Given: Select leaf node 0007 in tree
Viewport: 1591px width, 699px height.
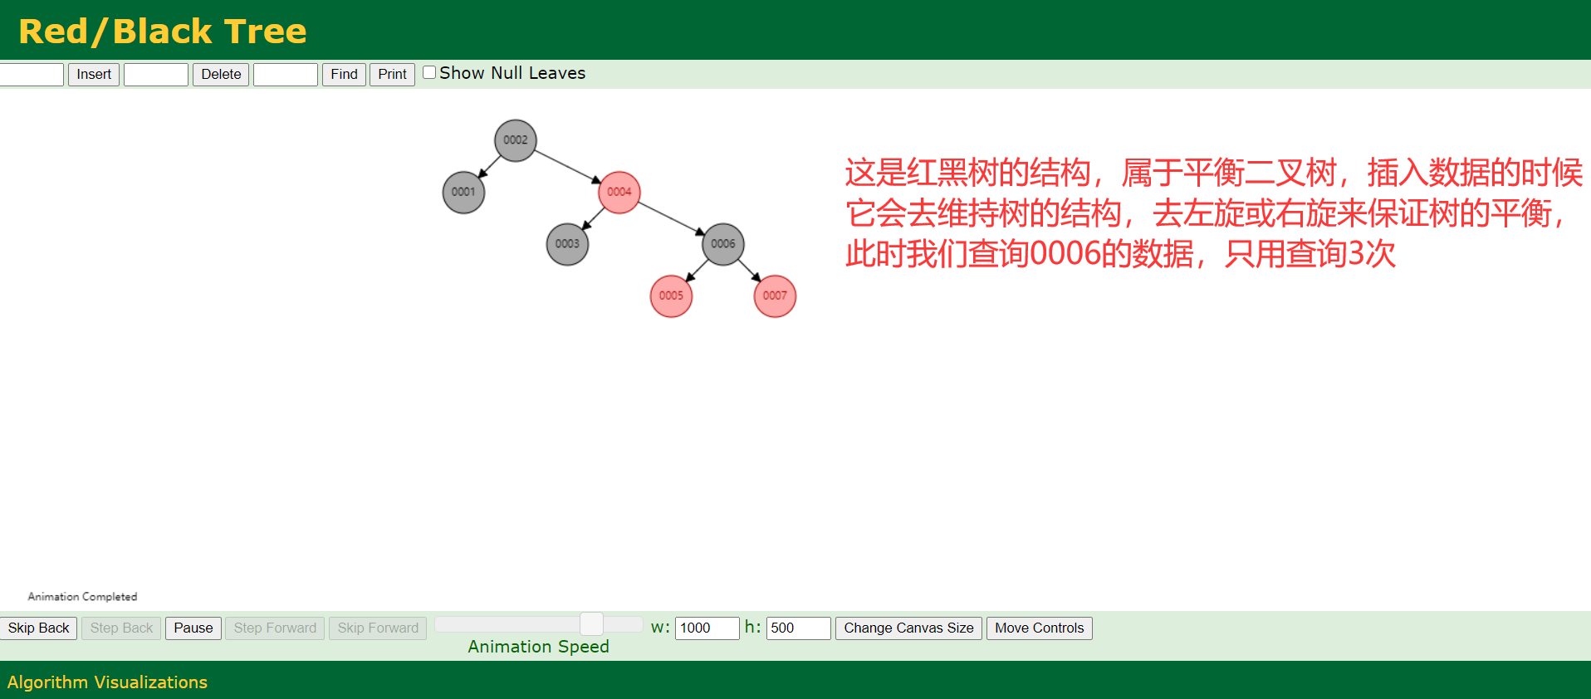Looking at the screenshot, I should click(x=775, y=296).
